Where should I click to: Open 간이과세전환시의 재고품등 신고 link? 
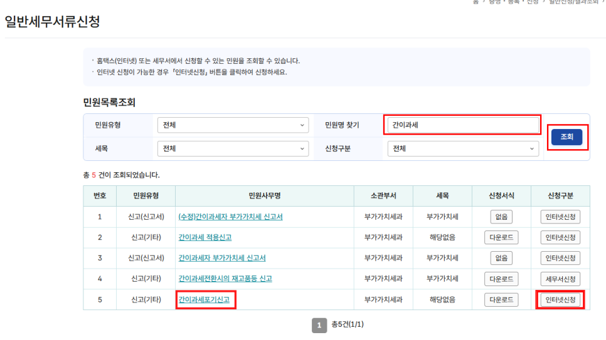[x=225, y=279]
